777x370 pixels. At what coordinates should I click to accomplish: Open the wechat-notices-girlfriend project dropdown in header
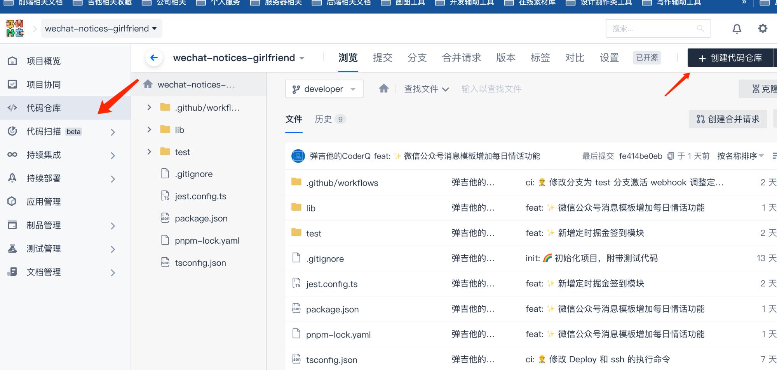point(101,28)
